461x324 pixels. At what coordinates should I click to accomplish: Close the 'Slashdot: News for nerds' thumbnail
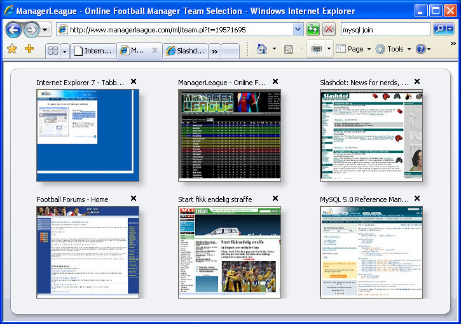coord(417,81)
